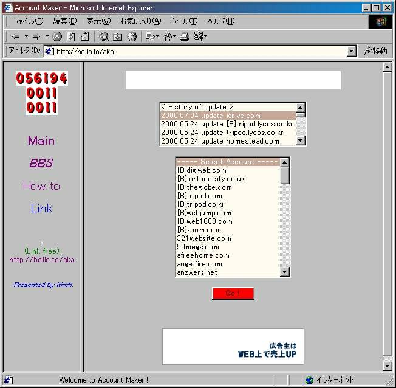This screenshot has height=388, width=396.
Task: Select 50megs.com in account list
Action: (x=228, y=247)
